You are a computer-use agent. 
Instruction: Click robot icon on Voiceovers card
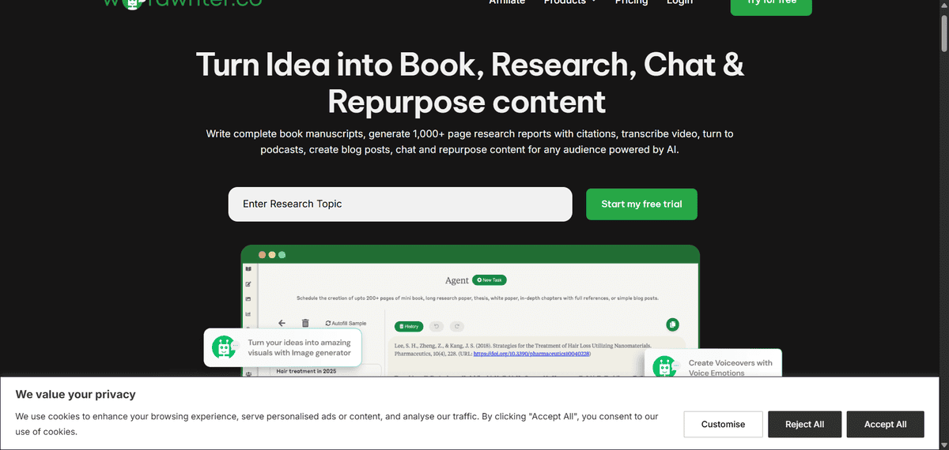tap(664, 368)
